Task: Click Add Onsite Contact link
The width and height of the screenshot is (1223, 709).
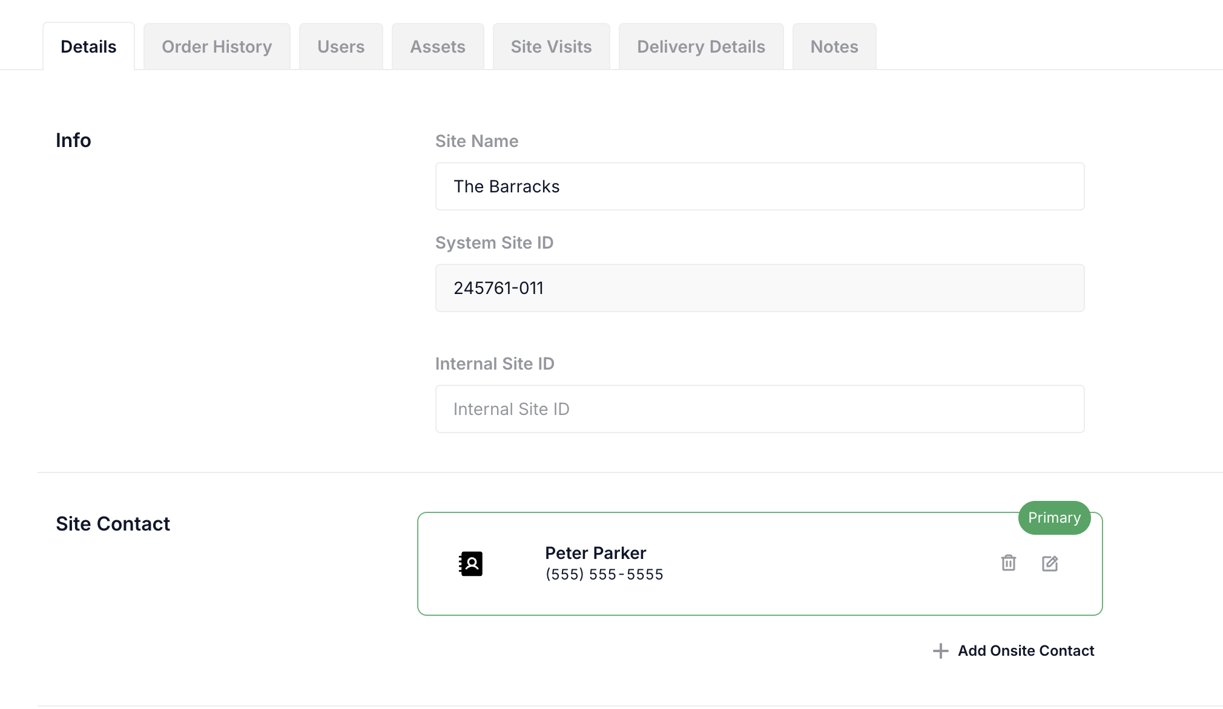Action: [1026, 651]
